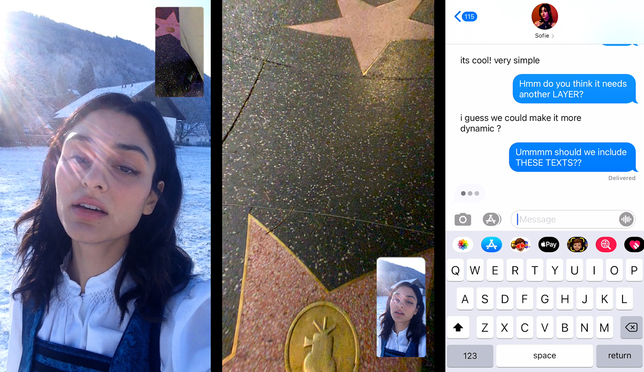Tap the R key

click(x=515, y=270)
